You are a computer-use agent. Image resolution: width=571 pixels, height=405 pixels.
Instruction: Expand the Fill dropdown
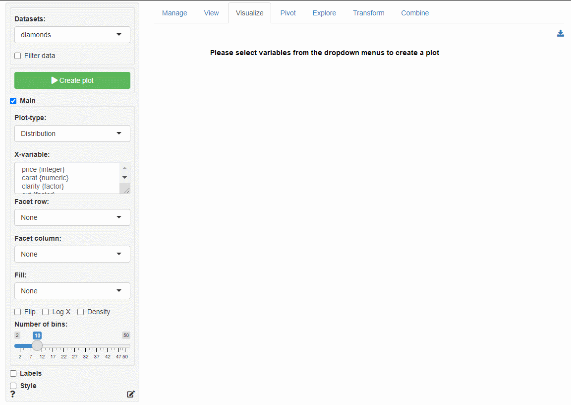click(x=72, y=291)
